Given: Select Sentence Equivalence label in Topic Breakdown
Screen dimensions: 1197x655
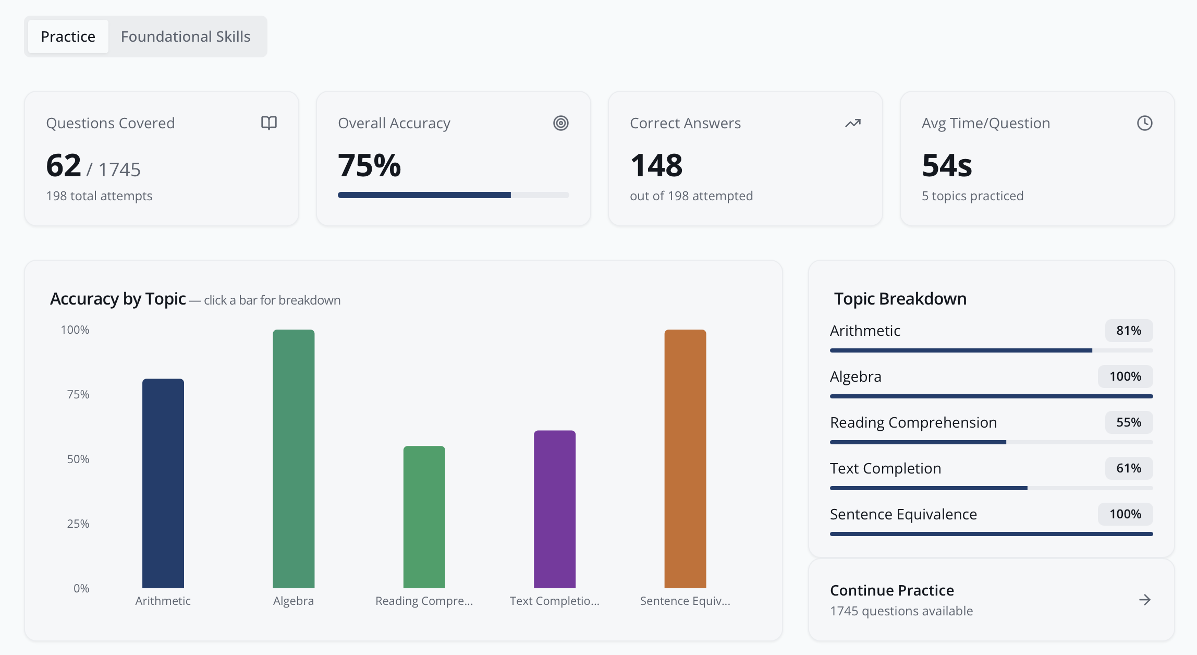Looking at the screenshot, I should pos(903,514).
